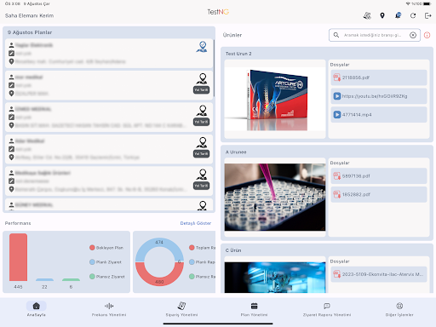The width and height of the screenshot is (436, 327).
Task: Tap map pin icon on DİMED MEDİKAL card
Action: coord(202,111)
